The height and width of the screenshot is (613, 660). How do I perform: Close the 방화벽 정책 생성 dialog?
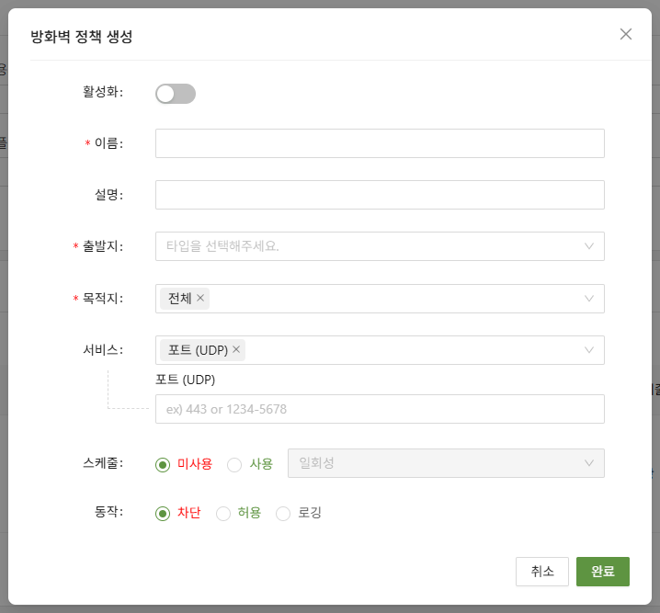[626, 34]
